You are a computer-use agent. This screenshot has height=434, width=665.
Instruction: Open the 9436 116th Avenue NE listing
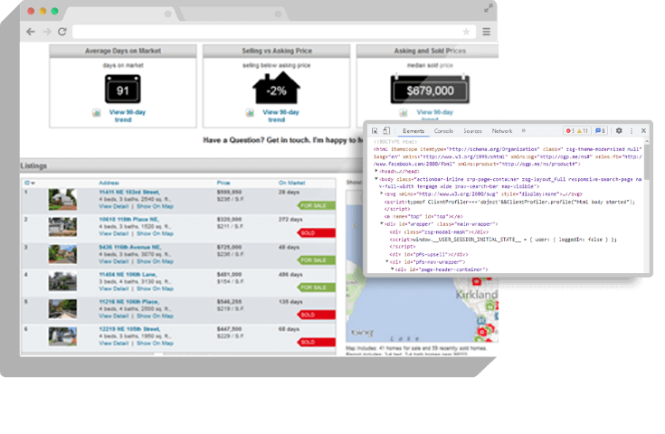[x=128, y=247]
